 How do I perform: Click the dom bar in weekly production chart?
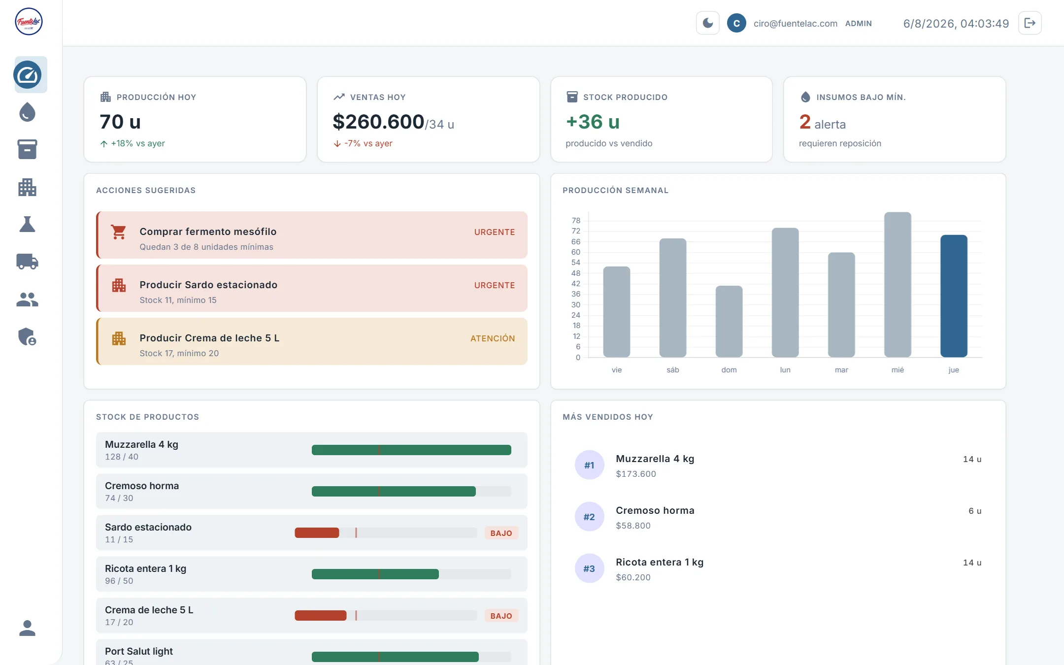[x=729, y=322]
